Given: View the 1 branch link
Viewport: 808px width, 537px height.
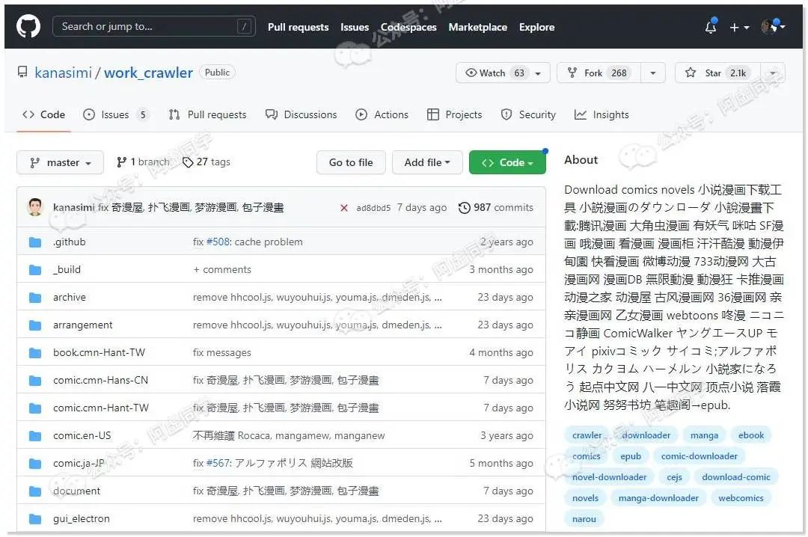Looking at the screenshot, I should pos(143,162).
